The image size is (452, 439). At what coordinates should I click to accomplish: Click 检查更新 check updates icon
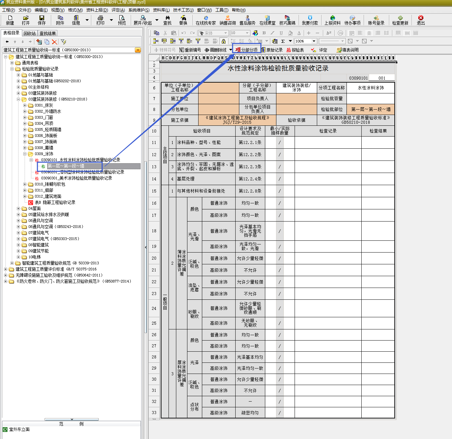(x=400, y=20)
